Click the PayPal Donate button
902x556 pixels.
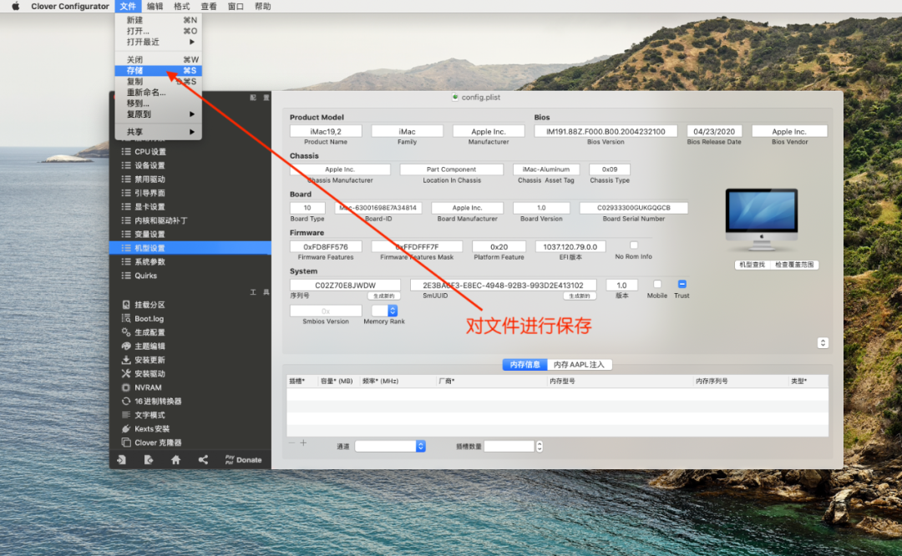click(244, 460)
